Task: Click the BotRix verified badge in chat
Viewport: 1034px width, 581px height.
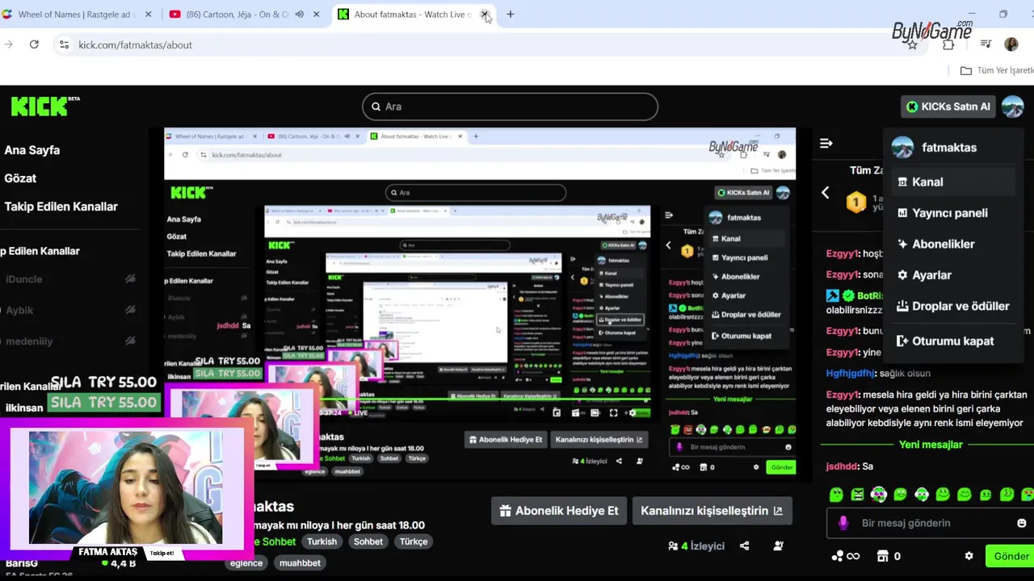Action: click(848, 296)
